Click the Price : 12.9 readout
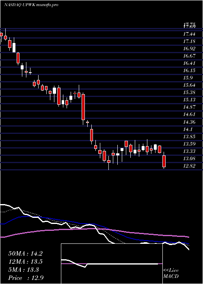This screenshot has width=203, height=284. click(26, 278)
